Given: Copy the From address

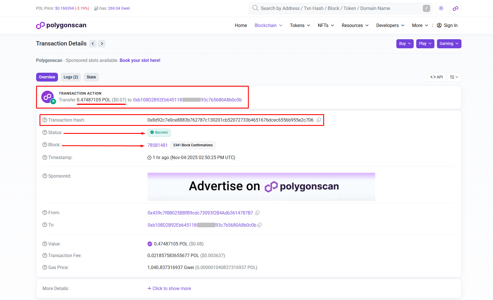Looking at the screenshot, I should click(x=258, y=213).
